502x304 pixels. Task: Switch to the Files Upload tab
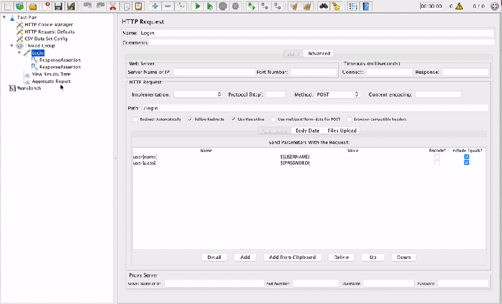click(x=342, y=130)
